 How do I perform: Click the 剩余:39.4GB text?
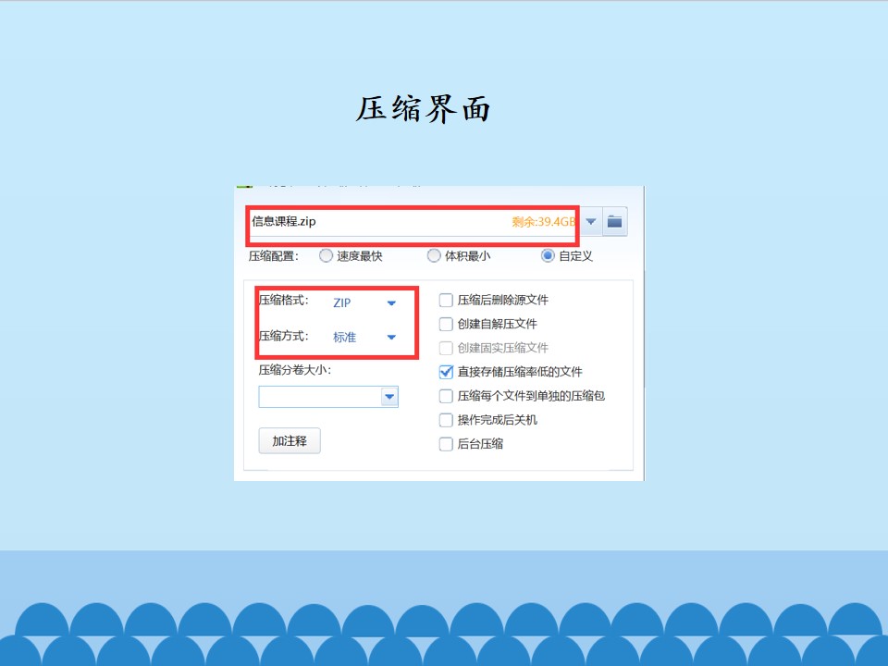pos(544,222)
